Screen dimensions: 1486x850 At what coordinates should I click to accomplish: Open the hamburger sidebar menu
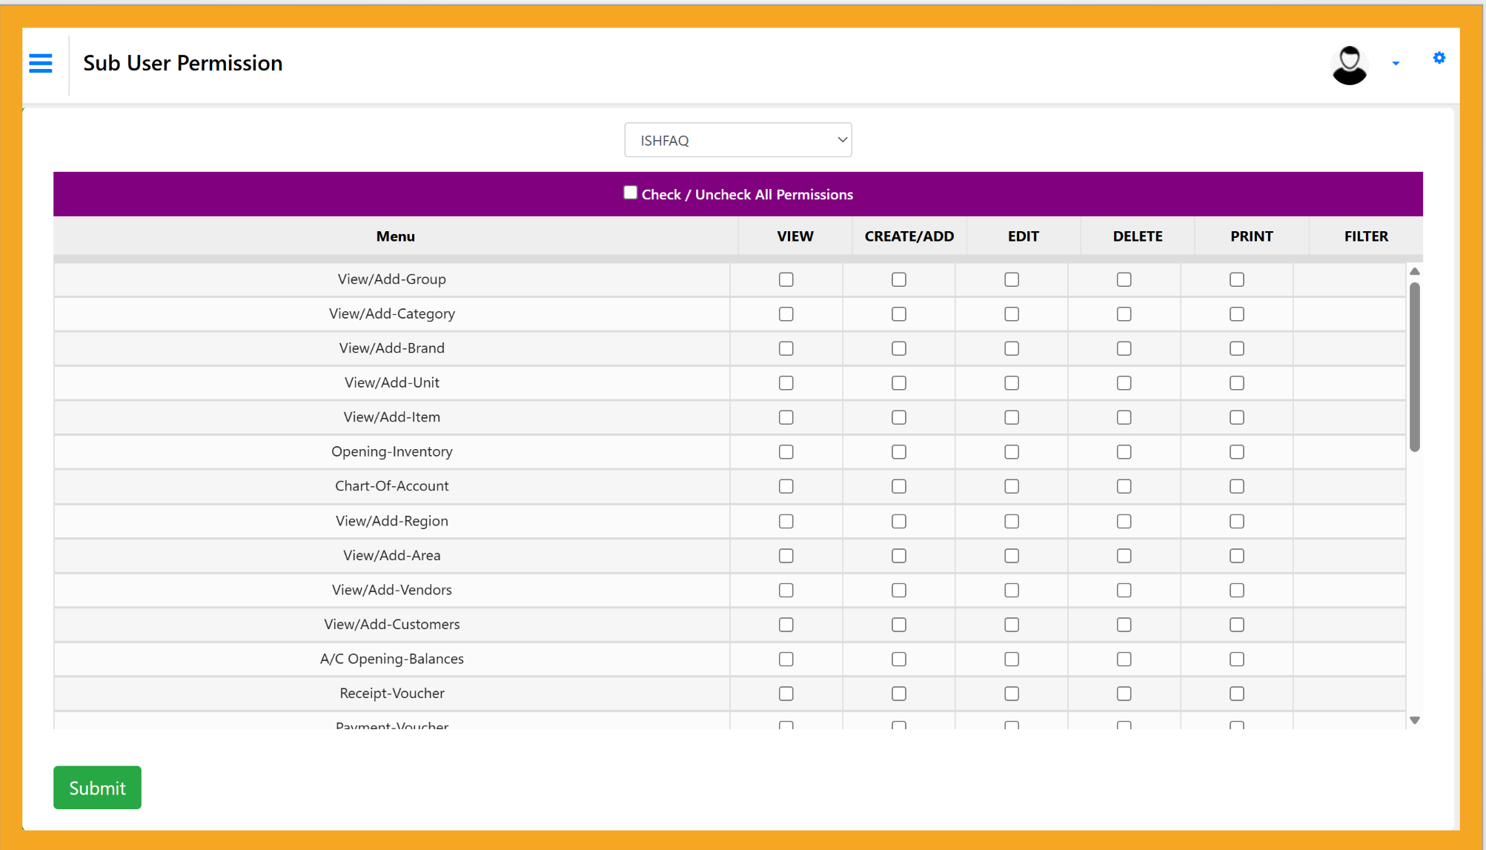[41, 64]
